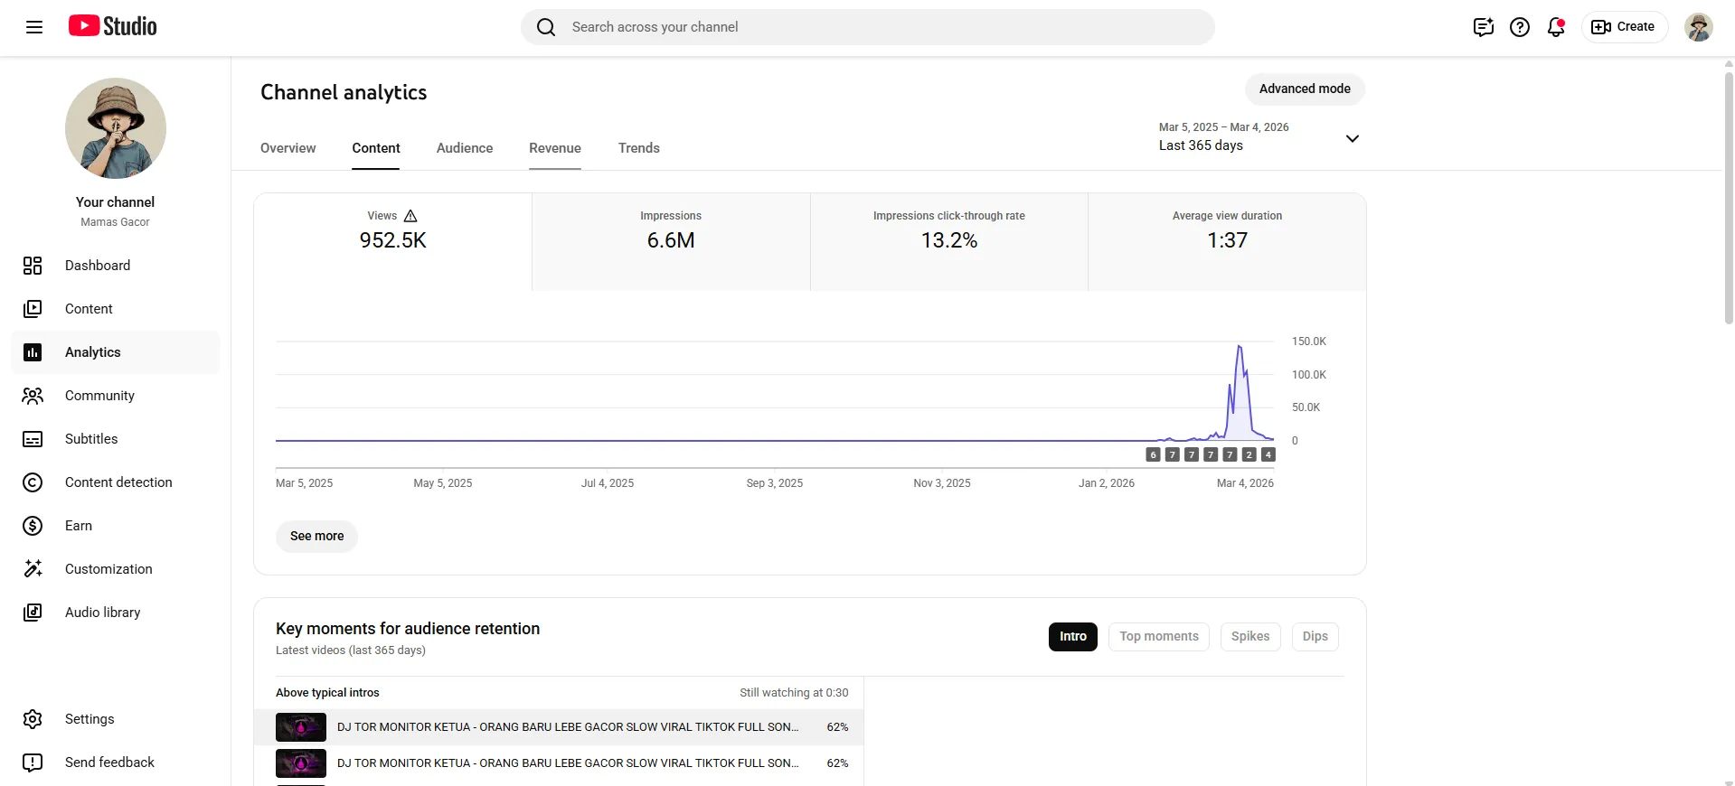Expand the Last 365 days date range dropdown

tap(1259, 137)
